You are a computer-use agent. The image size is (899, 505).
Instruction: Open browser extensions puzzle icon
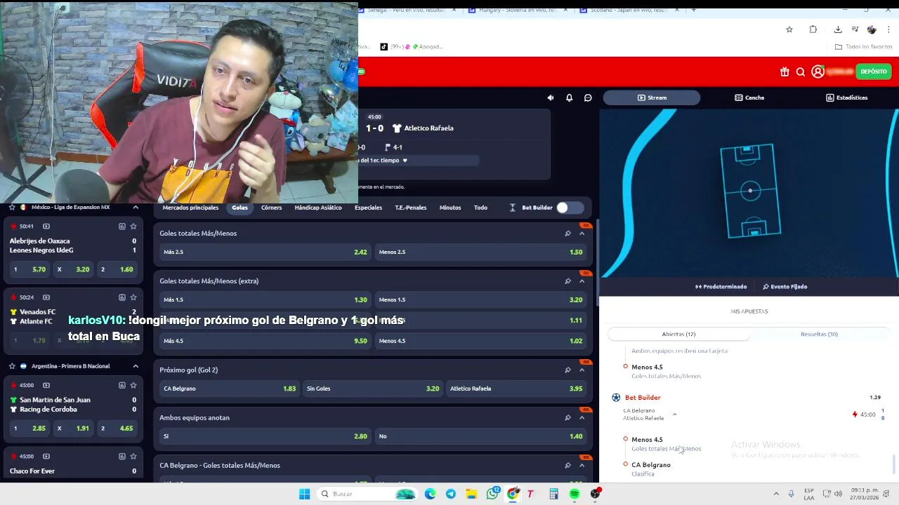pos(813,29)
